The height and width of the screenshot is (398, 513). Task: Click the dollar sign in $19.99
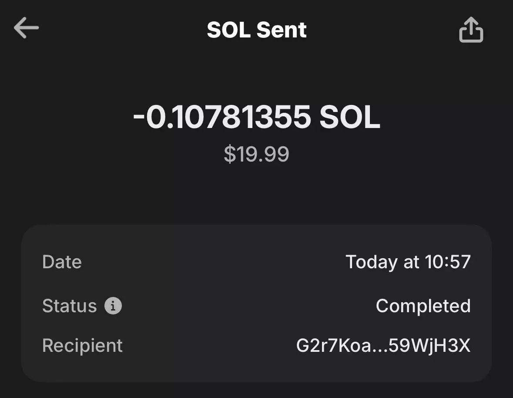coord(229,155)
